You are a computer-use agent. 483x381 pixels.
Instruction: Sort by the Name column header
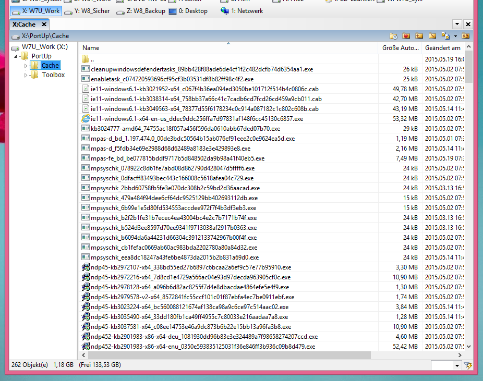228,48
